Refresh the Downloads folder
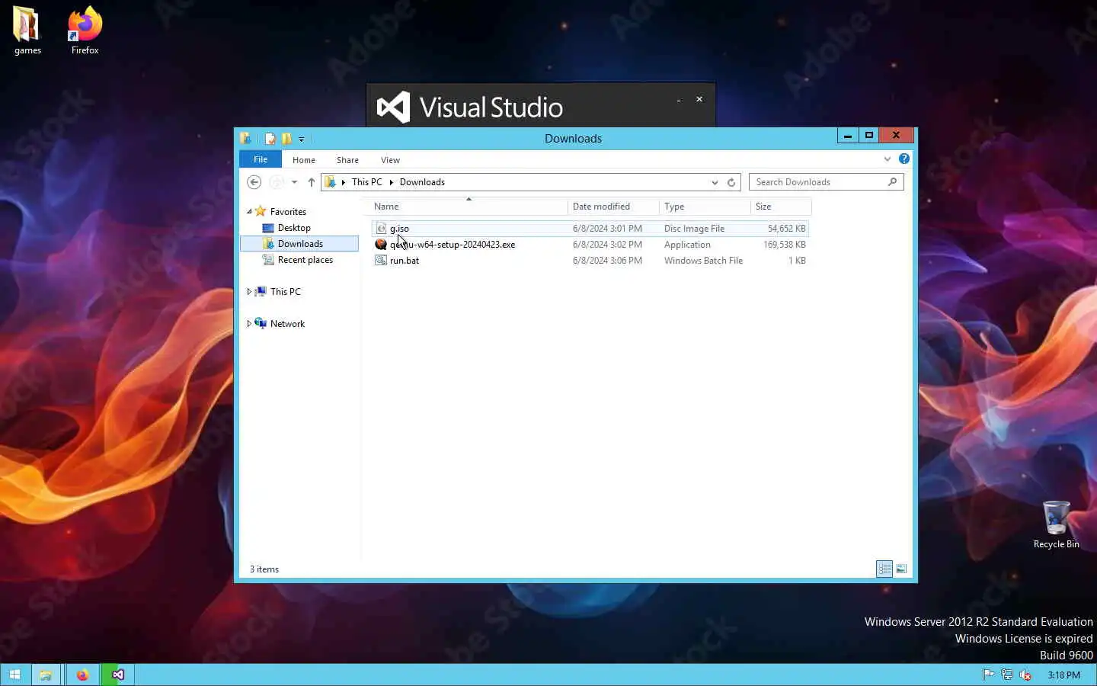This screenshot has width=1097, height=686. (731, 182)
